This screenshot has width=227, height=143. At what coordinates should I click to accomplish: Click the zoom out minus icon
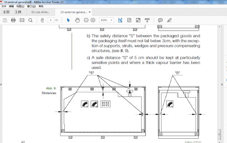point(86,20)
